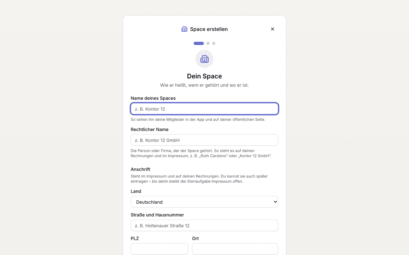Focus the PLZ input field

tap(159, 249)
